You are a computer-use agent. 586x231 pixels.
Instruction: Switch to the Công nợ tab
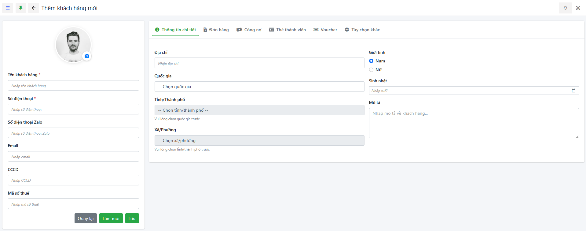click(x=249, y=30)
